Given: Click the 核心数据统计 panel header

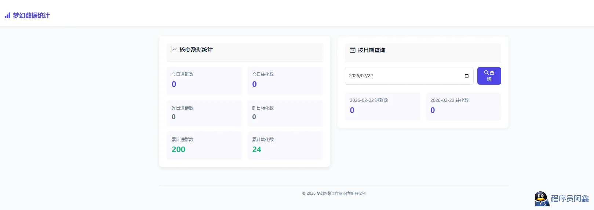Looking at the screenshot, I should click(245, 52).
